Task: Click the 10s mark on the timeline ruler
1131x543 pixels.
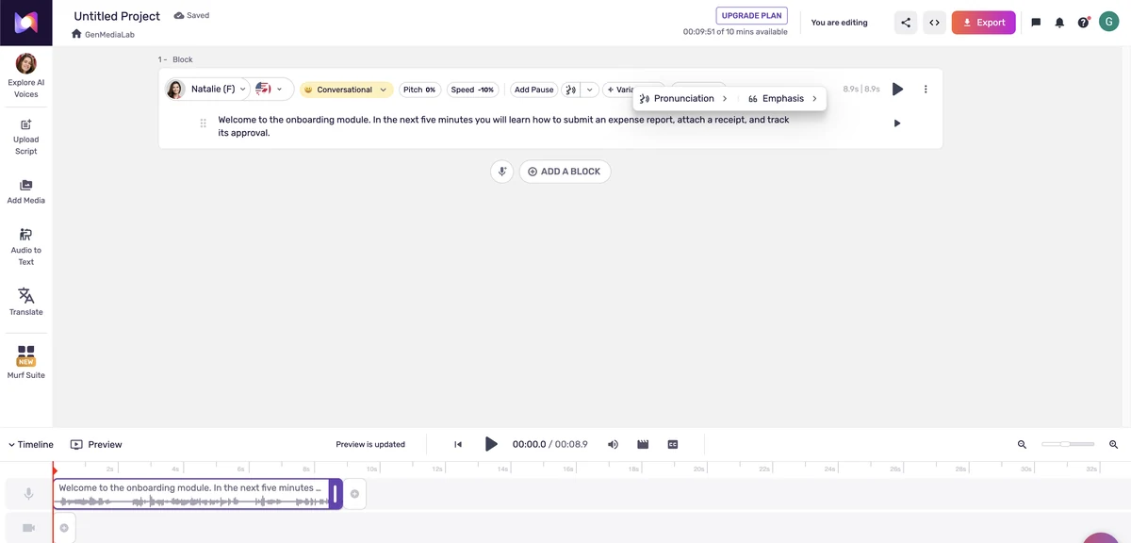Action: click(x=371, y=469)
